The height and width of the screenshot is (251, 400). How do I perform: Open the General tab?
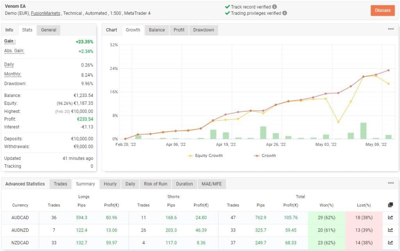[49, 29]
